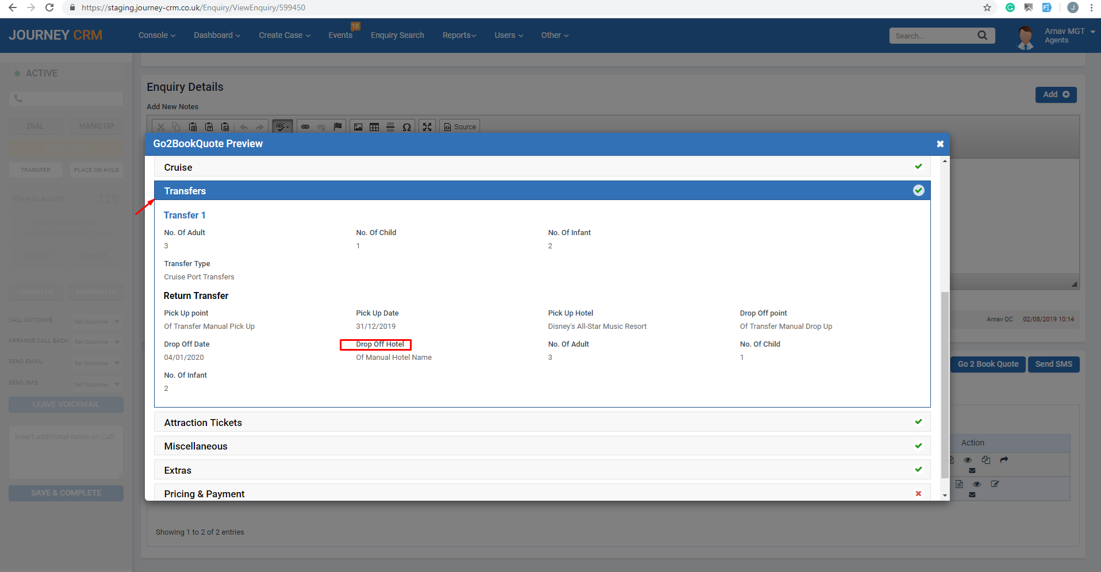Click the Link icon in editor toolbar

point(305,127)
